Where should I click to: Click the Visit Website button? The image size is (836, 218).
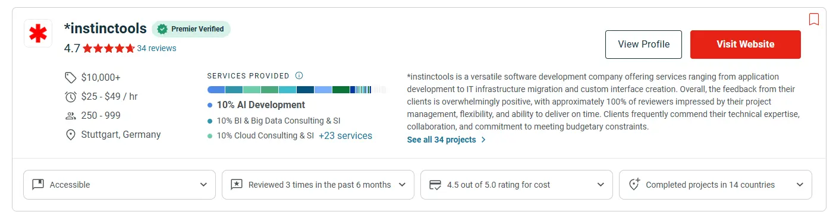click(x=746, y=45)
